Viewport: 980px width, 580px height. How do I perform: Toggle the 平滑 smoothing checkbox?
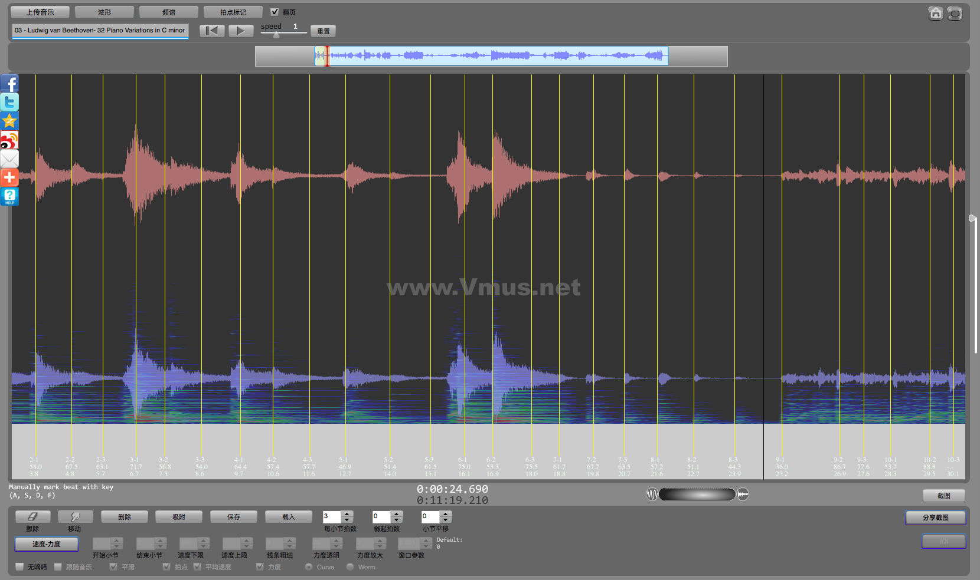[x=113, y=567]
